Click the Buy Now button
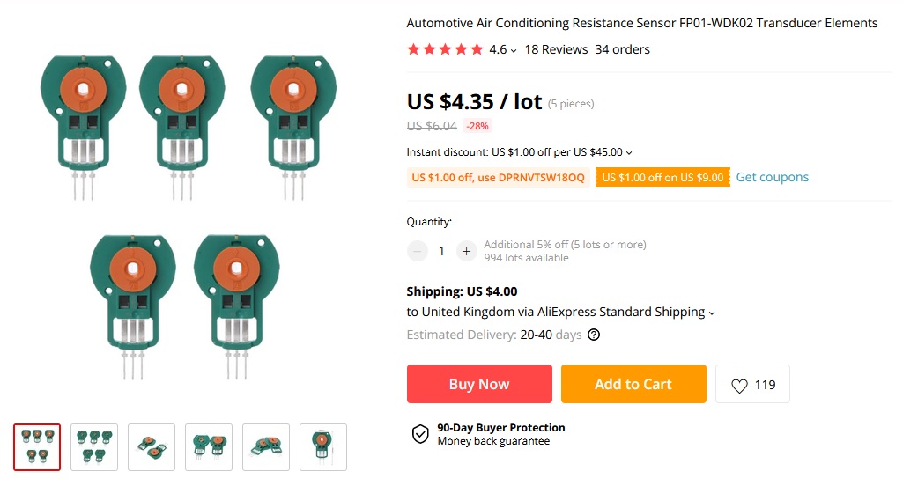 pos(479,384)
